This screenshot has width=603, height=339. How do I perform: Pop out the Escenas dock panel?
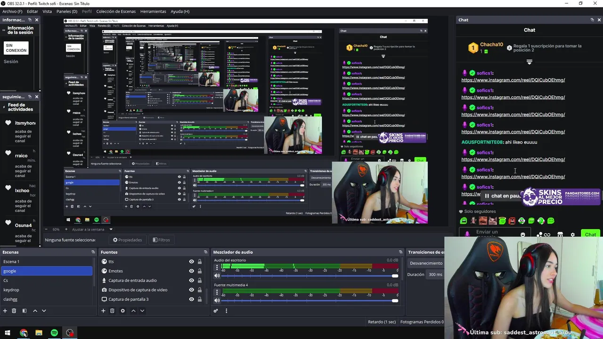(93, 252)
